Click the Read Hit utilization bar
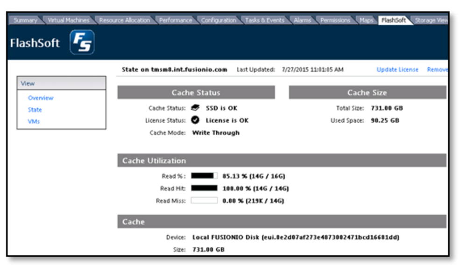This screenshot has width=467, height=273. [204, 188]
